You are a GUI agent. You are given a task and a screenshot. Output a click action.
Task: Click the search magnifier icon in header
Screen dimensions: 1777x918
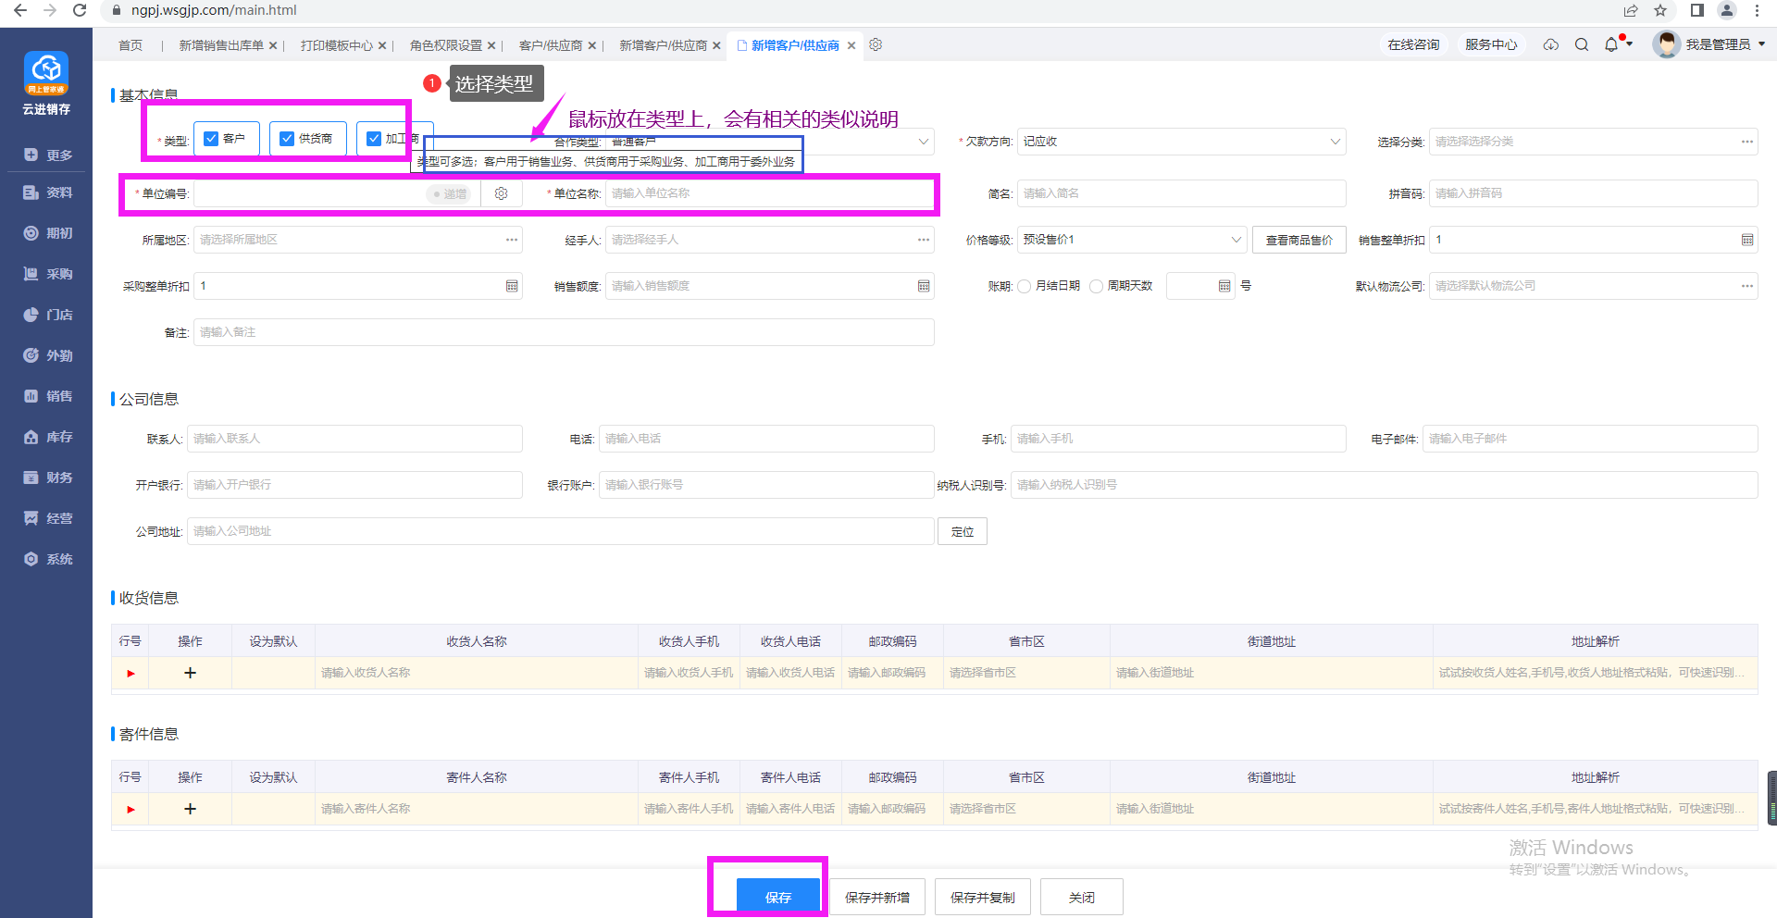pos(1582,44)
